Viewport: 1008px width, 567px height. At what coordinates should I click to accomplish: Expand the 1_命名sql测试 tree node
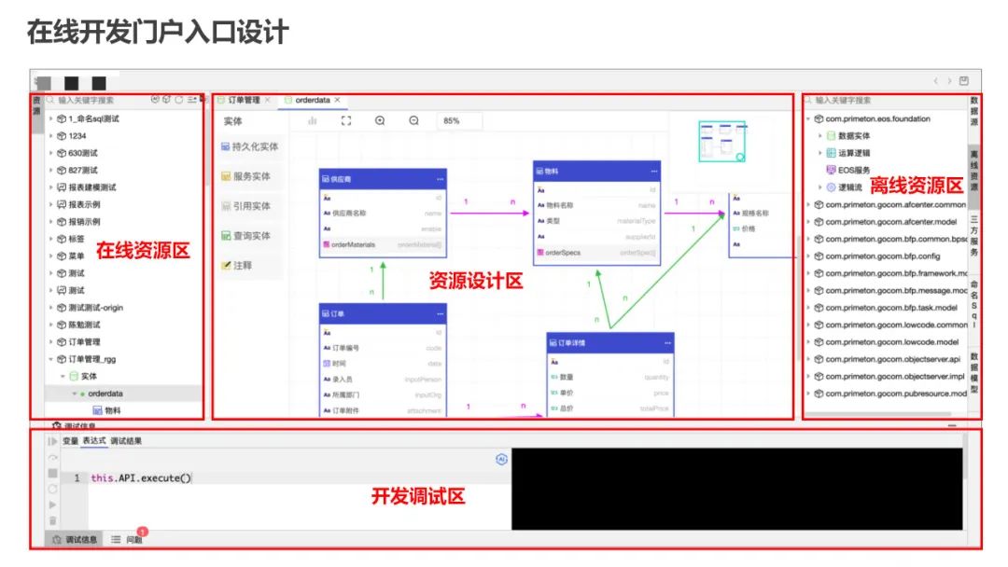pos(51,118)
